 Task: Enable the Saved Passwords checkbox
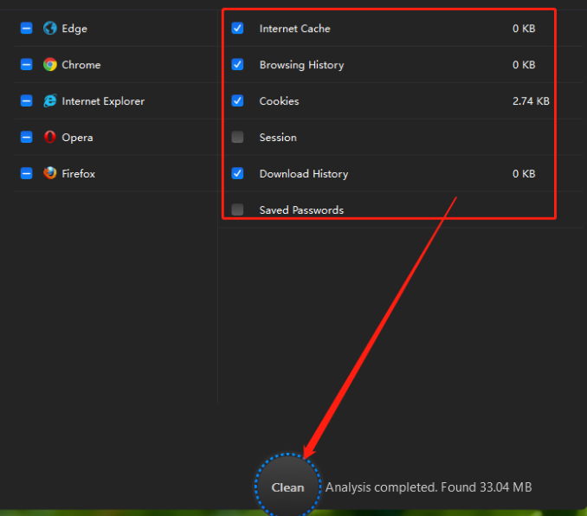point(237,210)
